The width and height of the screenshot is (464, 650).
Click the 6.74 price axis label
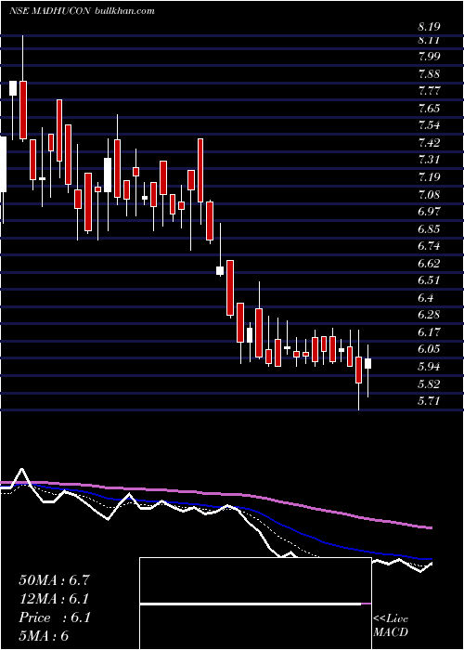(429, 246)
